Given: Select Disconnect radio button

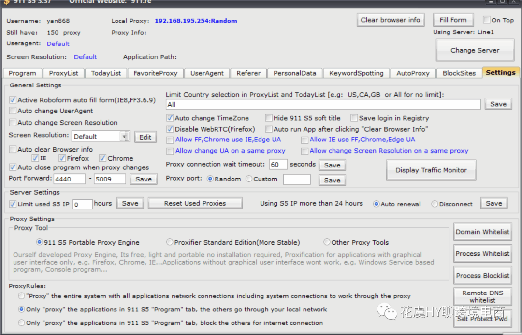Looking at the screenshot, I should tap(435, 204).
